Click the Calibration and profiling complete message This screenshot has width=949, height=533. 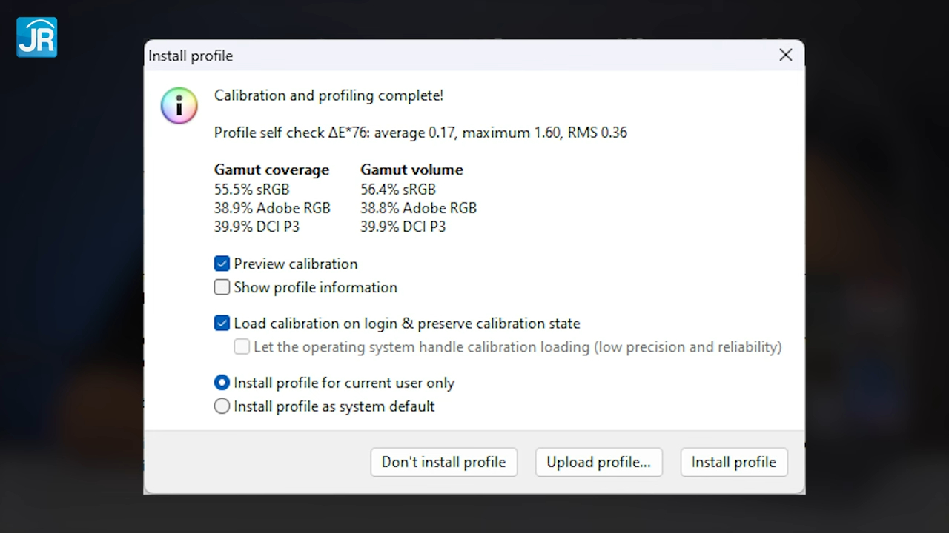[328, 95]
